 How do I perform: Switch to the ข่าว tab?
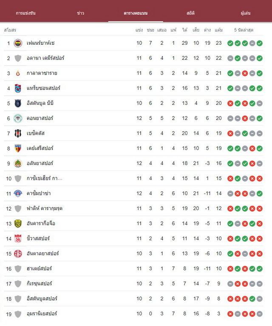click(x=81, y=13)
